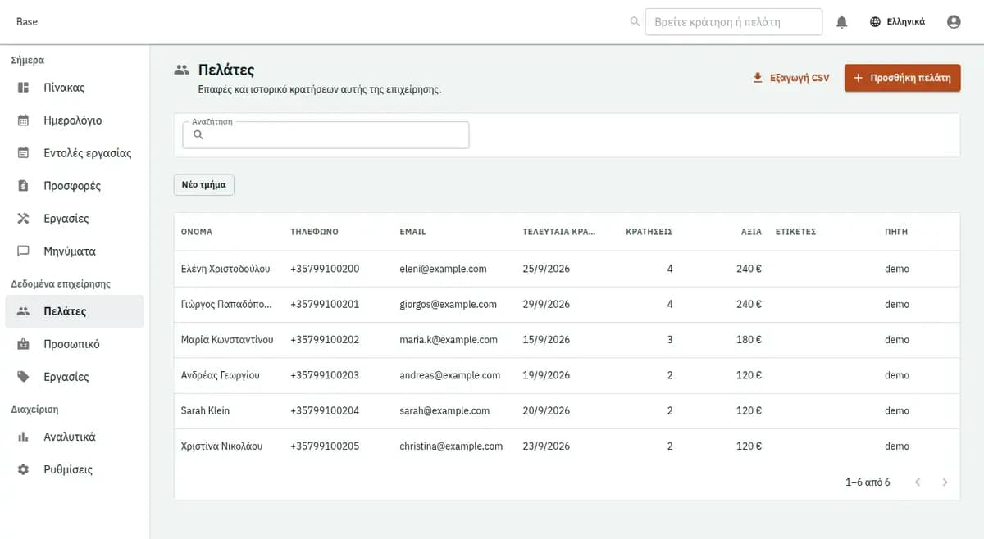
Task: Click the Νέο τμήμα button
Action: 204,185
